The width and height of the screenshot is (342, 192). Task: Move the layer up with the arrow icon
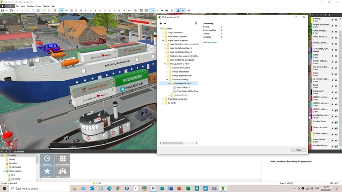325,15
